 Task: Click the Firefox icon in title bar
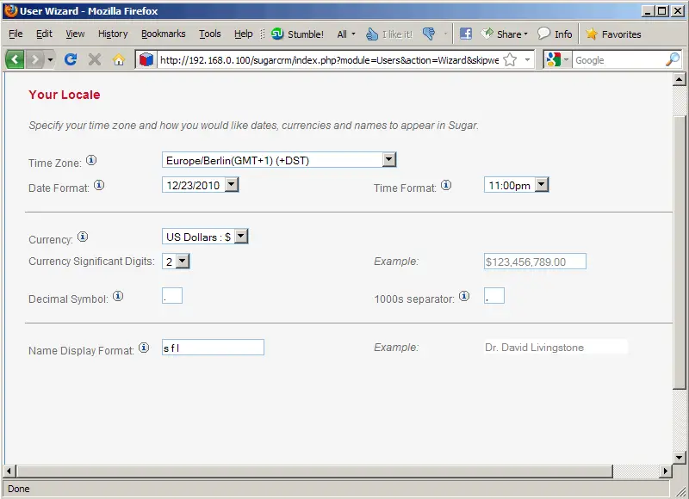(x=10, y=10)
